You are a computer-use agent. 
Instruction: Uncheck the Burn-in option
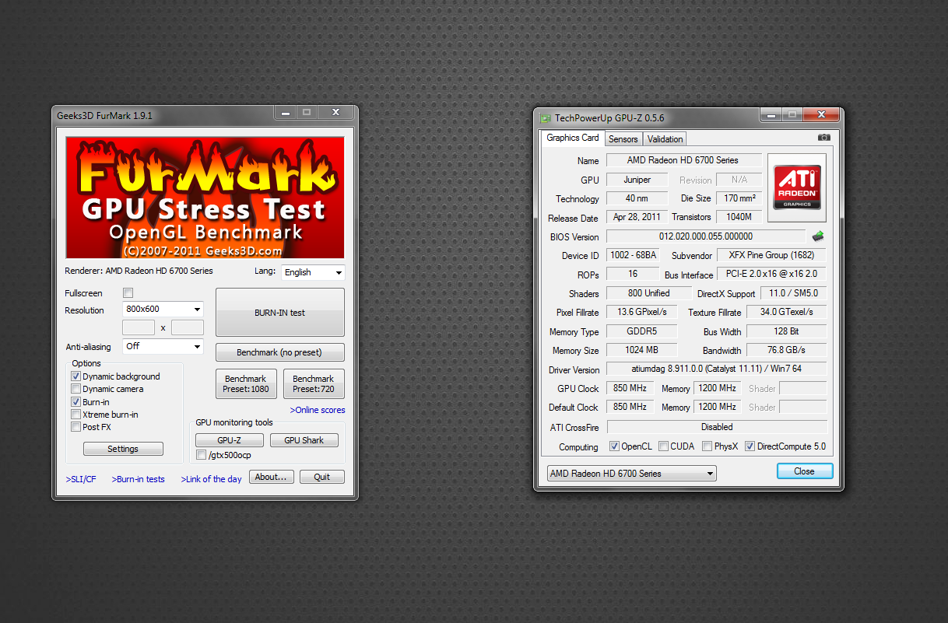[75, 402]
